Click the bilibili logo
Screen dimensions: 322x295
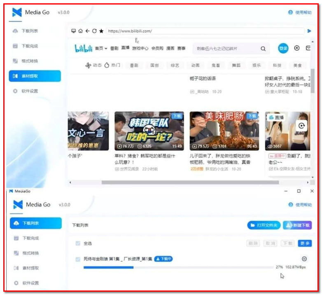tap(84, 49)
